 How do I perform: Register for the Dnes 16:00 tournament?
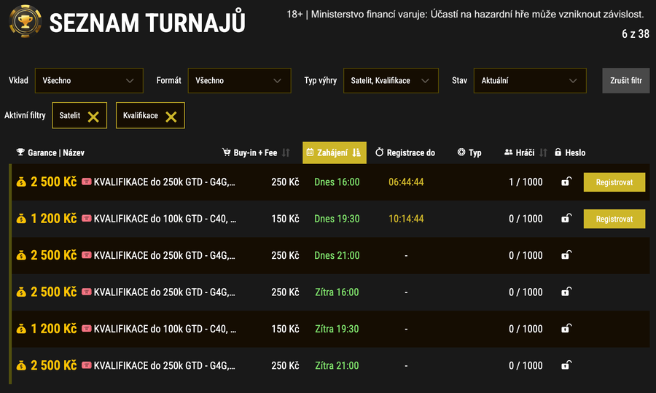click(614, 182)
